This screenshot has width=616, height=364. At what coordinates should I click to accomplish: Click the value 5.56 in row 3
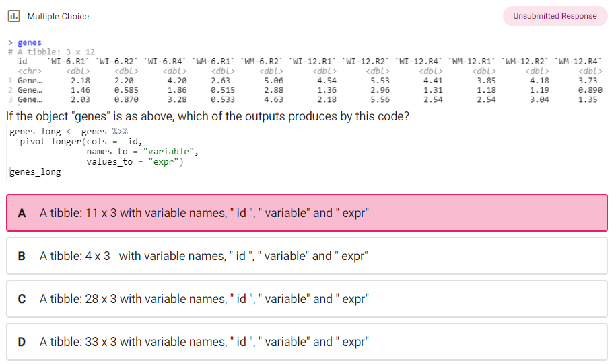click(380, 99)
